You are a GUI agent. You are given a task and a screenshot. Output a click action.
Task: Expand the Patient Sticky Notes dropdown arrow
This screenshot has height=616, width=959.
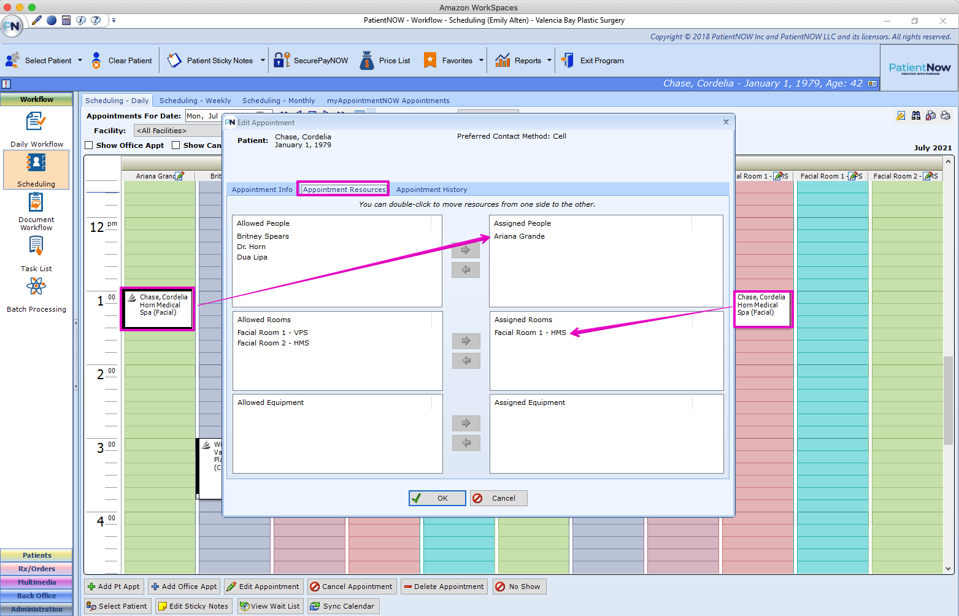click(263, 60)
